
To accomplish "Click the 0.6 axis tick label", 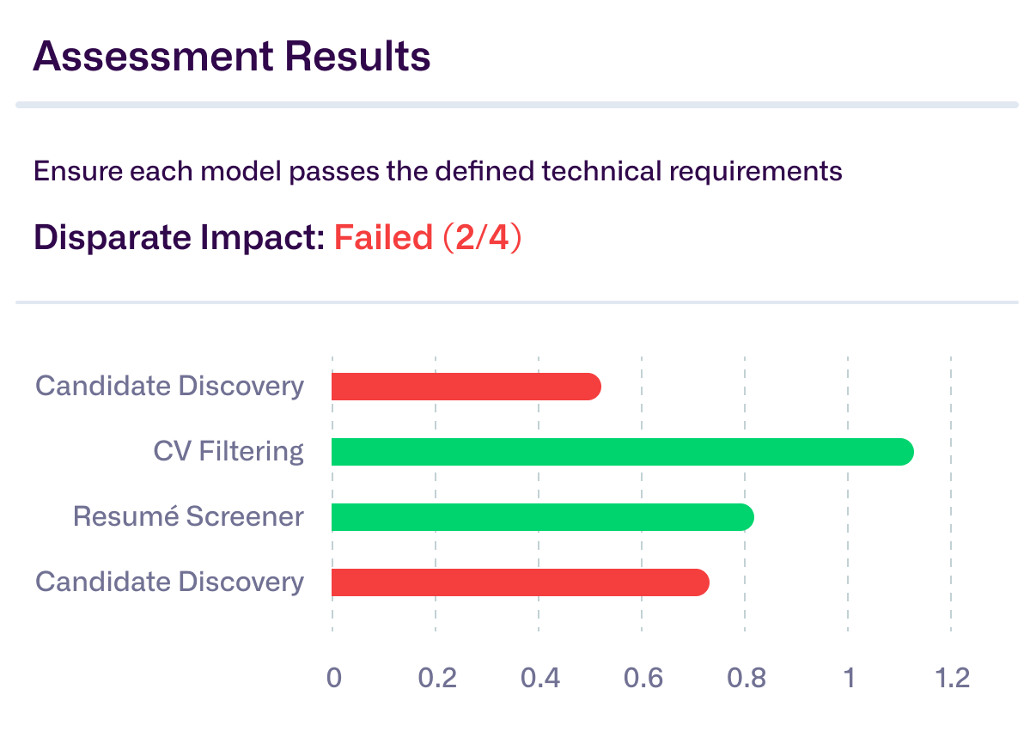I will coord(643,678).
